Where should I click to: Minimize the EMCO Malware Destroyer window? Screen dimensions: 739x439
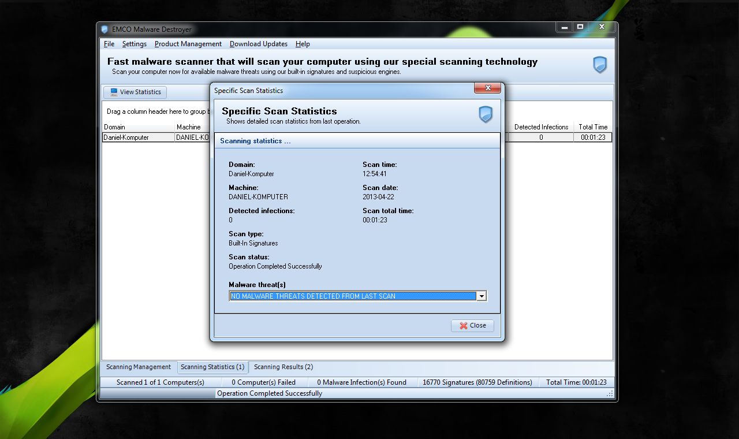[x=564, y=27]
